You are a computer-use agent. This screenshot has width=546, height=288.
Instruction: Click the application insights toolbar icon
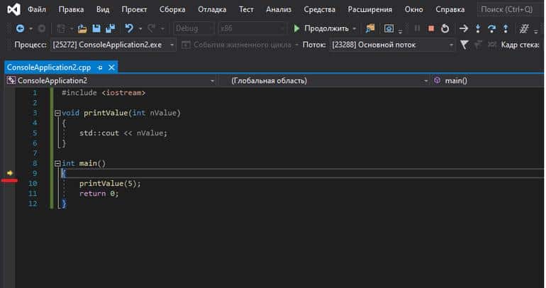pos(389,28)
